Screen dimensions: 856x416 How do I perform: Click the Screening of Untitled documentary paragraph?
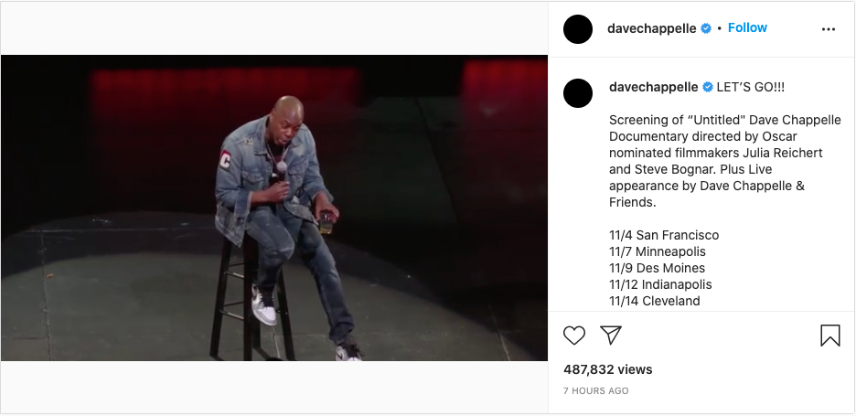coord(725,161)
